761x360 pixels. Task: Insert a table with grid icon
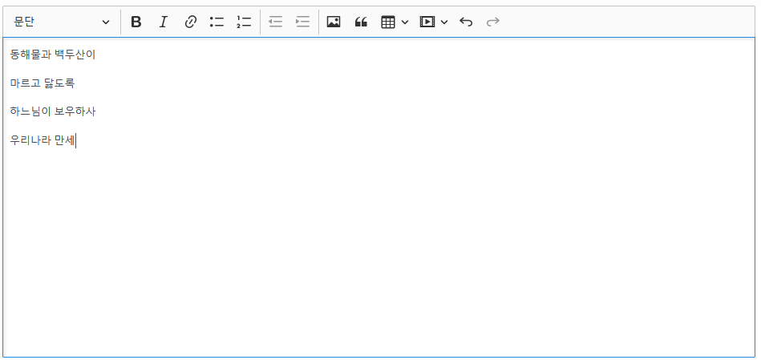point(388,22)
